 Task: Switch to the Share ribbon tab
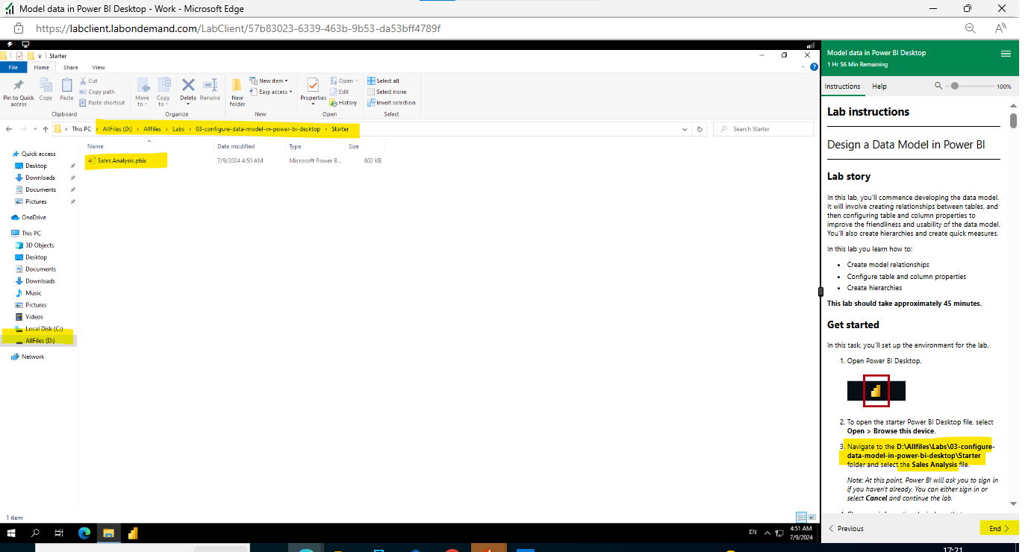70,67
